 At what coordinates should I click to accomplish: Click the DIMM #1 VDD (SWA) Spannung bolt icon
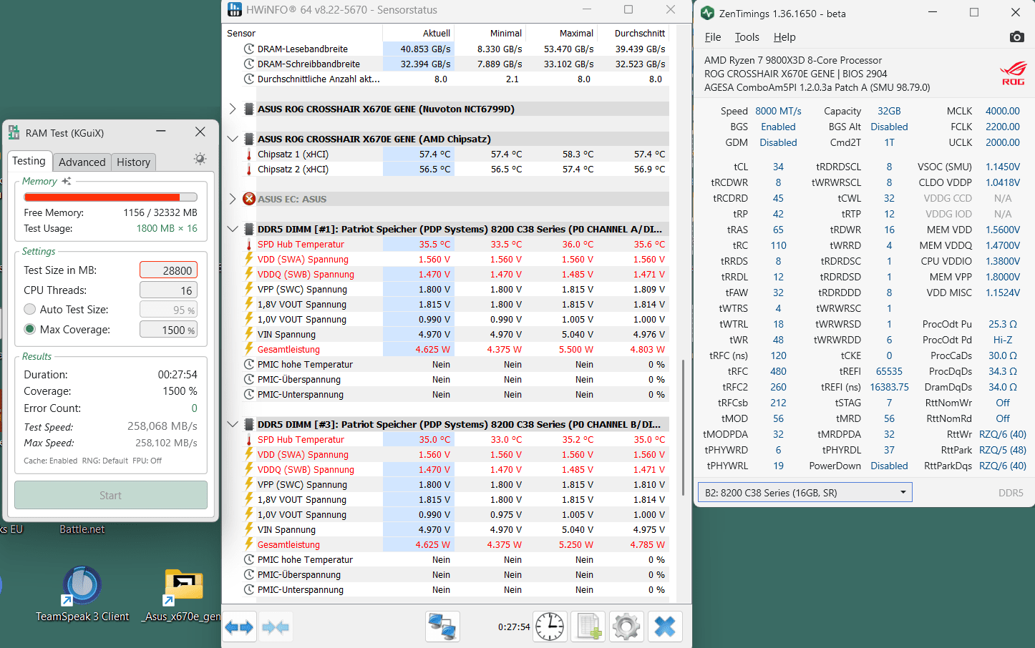[249, 259]
